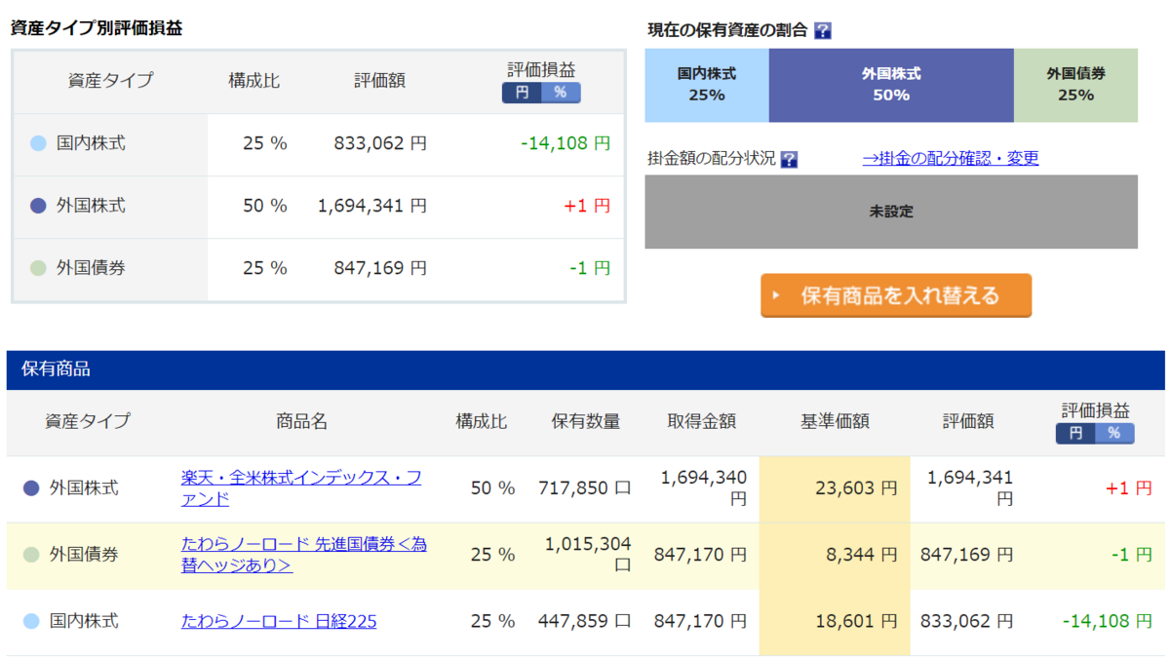1170x661 pixels.
Task: Click light blue dot in 保有商品 国内株式 row
Action: 31,621
